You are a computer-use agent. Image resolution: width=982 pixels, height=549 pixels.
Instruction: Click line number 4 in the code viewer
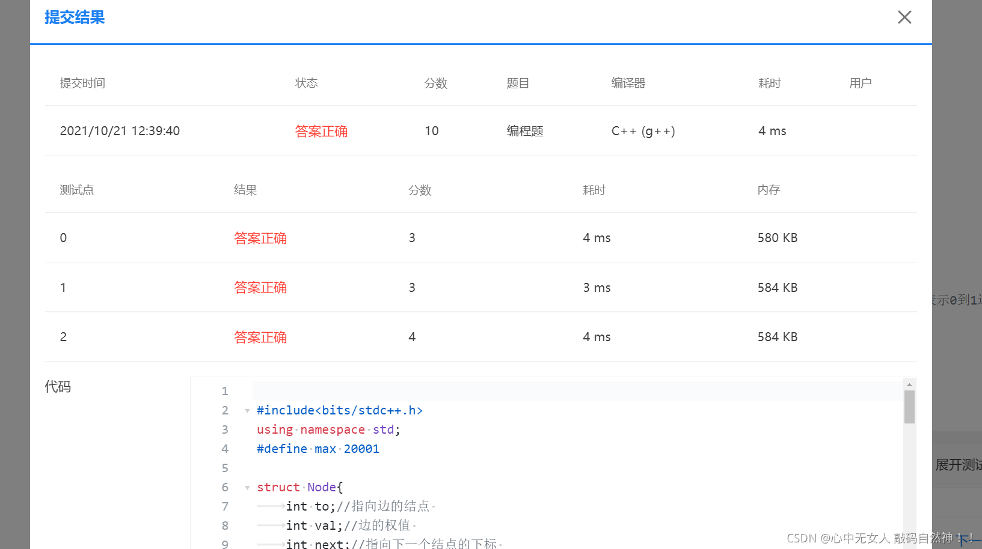[225, 449]
